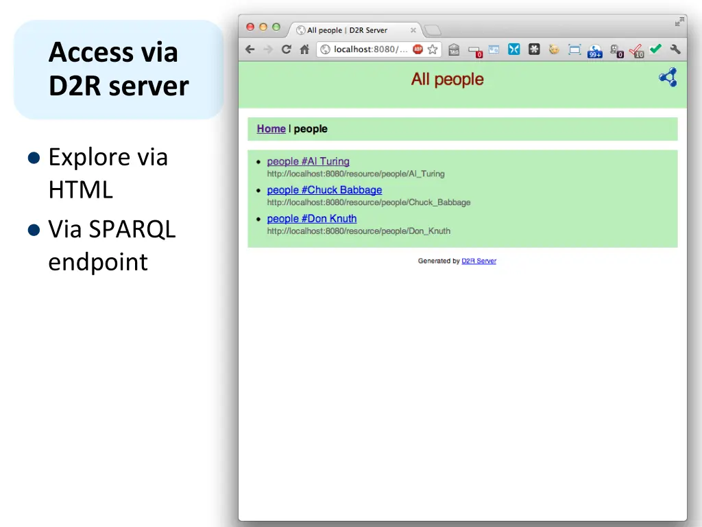Open the wrench settings menu
702x527 pixels.
pyautogui.click(x=675, y=49)
